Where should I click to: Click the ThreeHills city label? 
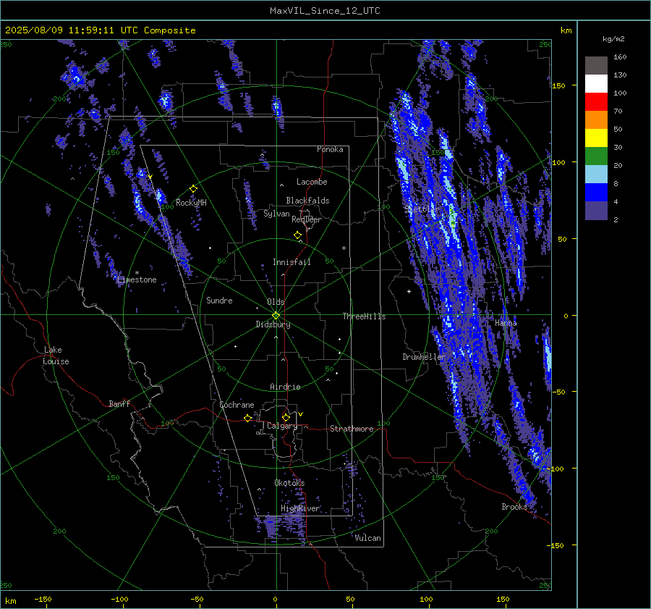pyautogui.click(x=364, y=316)
